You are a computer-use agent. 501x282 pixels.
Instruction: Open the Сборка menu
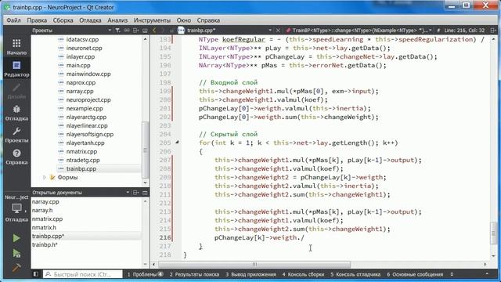coord(63,20)
